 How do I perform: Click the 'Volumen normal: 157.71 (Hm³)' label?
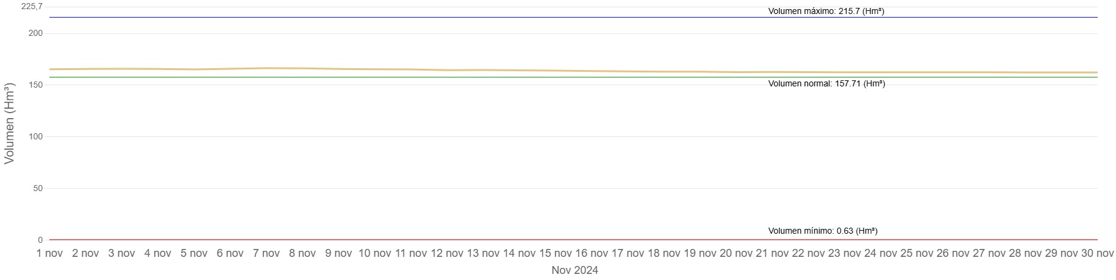tap(826, 83)
